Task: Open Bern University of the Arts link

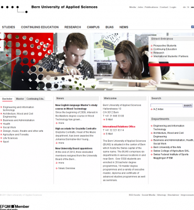Action: 167,147
